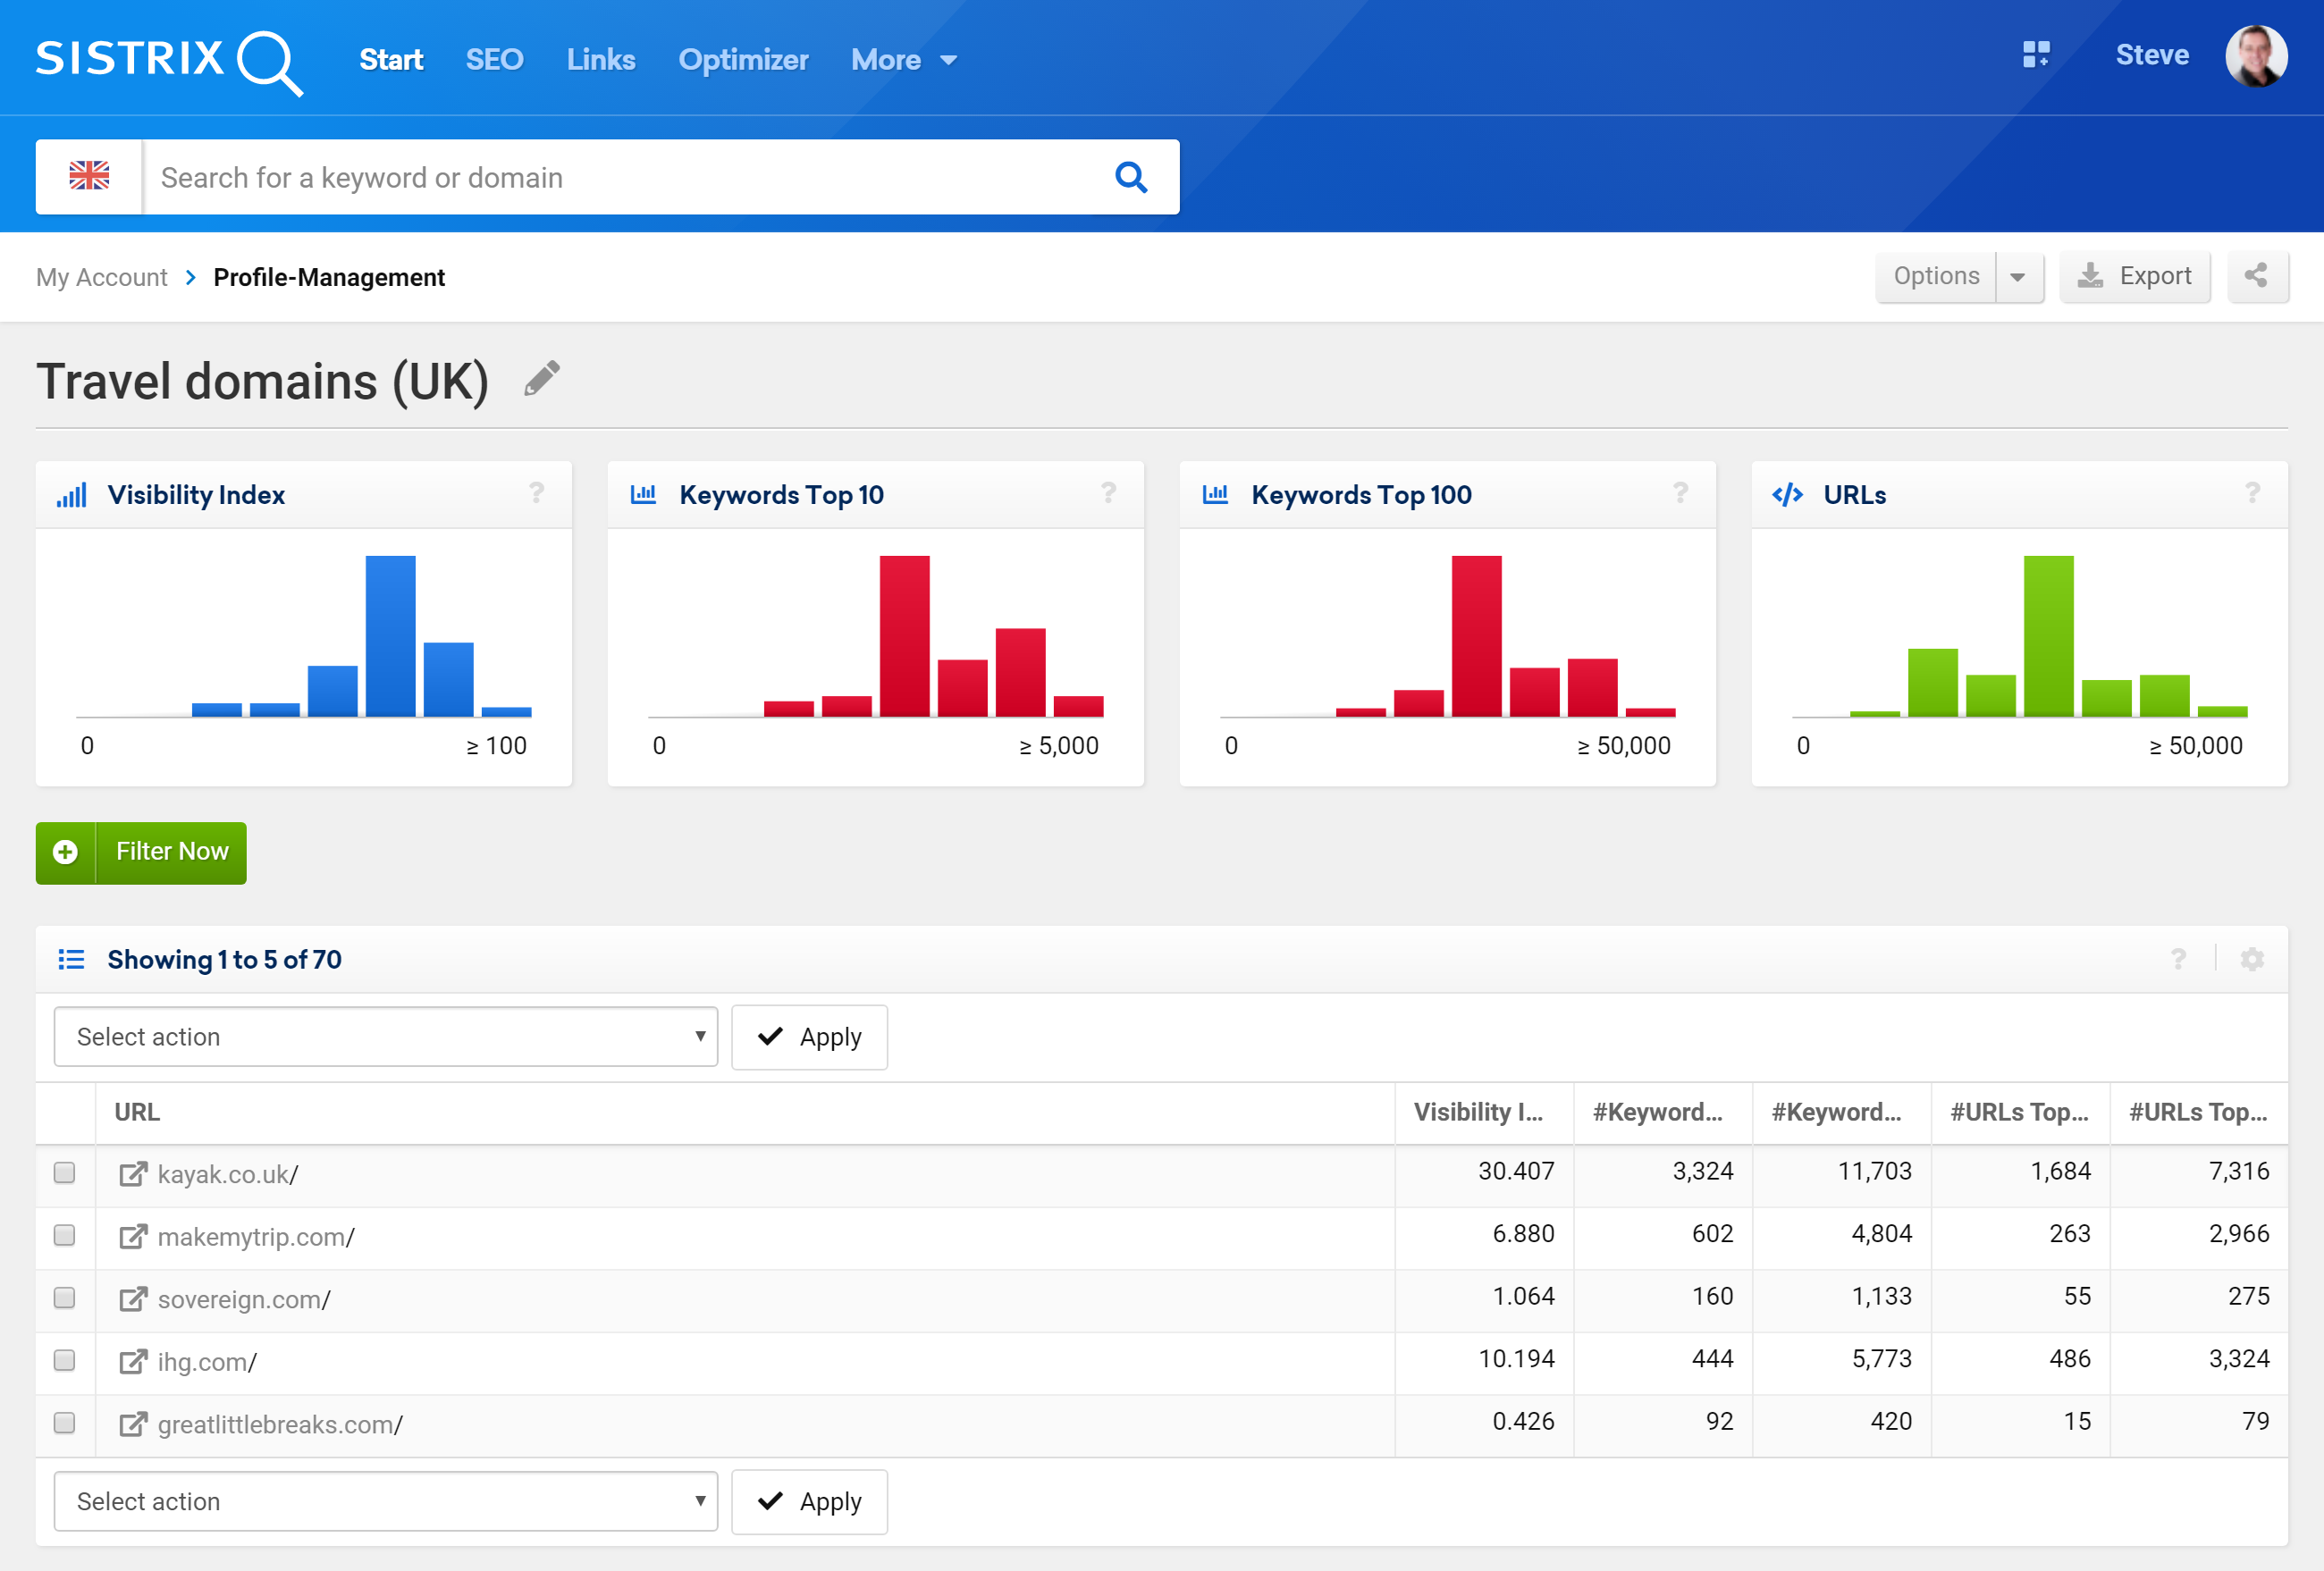Open the makemytrip.com/ link
2324x1571 pixels.
[x=256, y=1237]
